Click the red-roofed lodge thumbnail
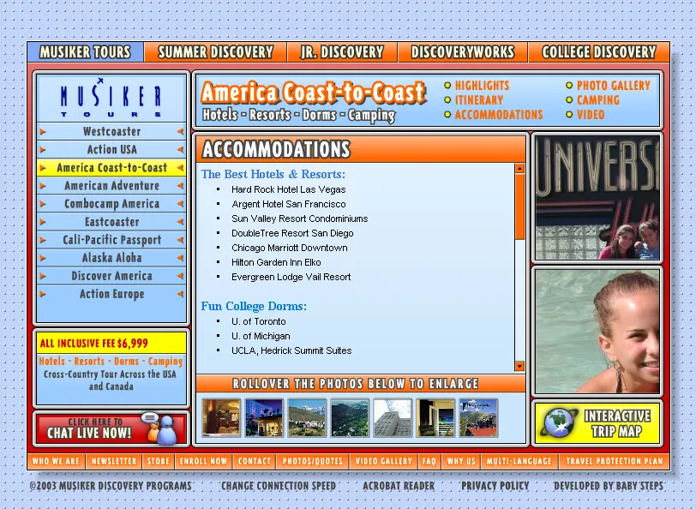The image size is (696, 509). [478, 417]
